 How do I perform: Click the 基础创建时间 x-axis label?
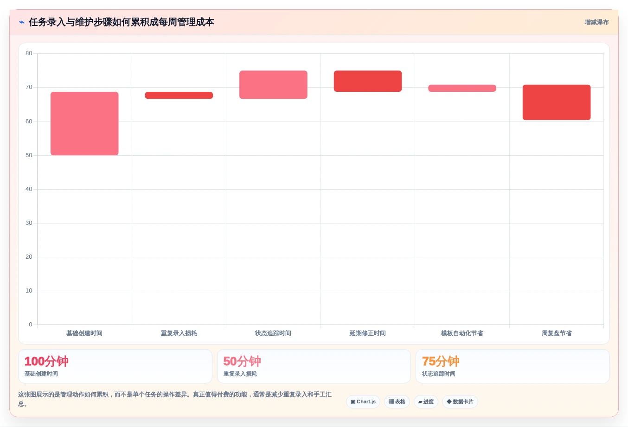point(84,333)
